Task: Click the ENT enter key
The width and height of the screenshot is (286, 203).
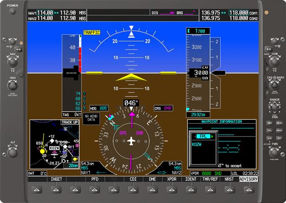Action: pyautogui.click(x=280, y=138)
